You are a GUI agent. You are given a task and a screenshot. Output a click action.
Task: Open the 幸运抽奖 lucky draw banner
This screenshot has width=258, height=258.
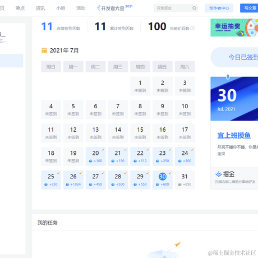234,27
